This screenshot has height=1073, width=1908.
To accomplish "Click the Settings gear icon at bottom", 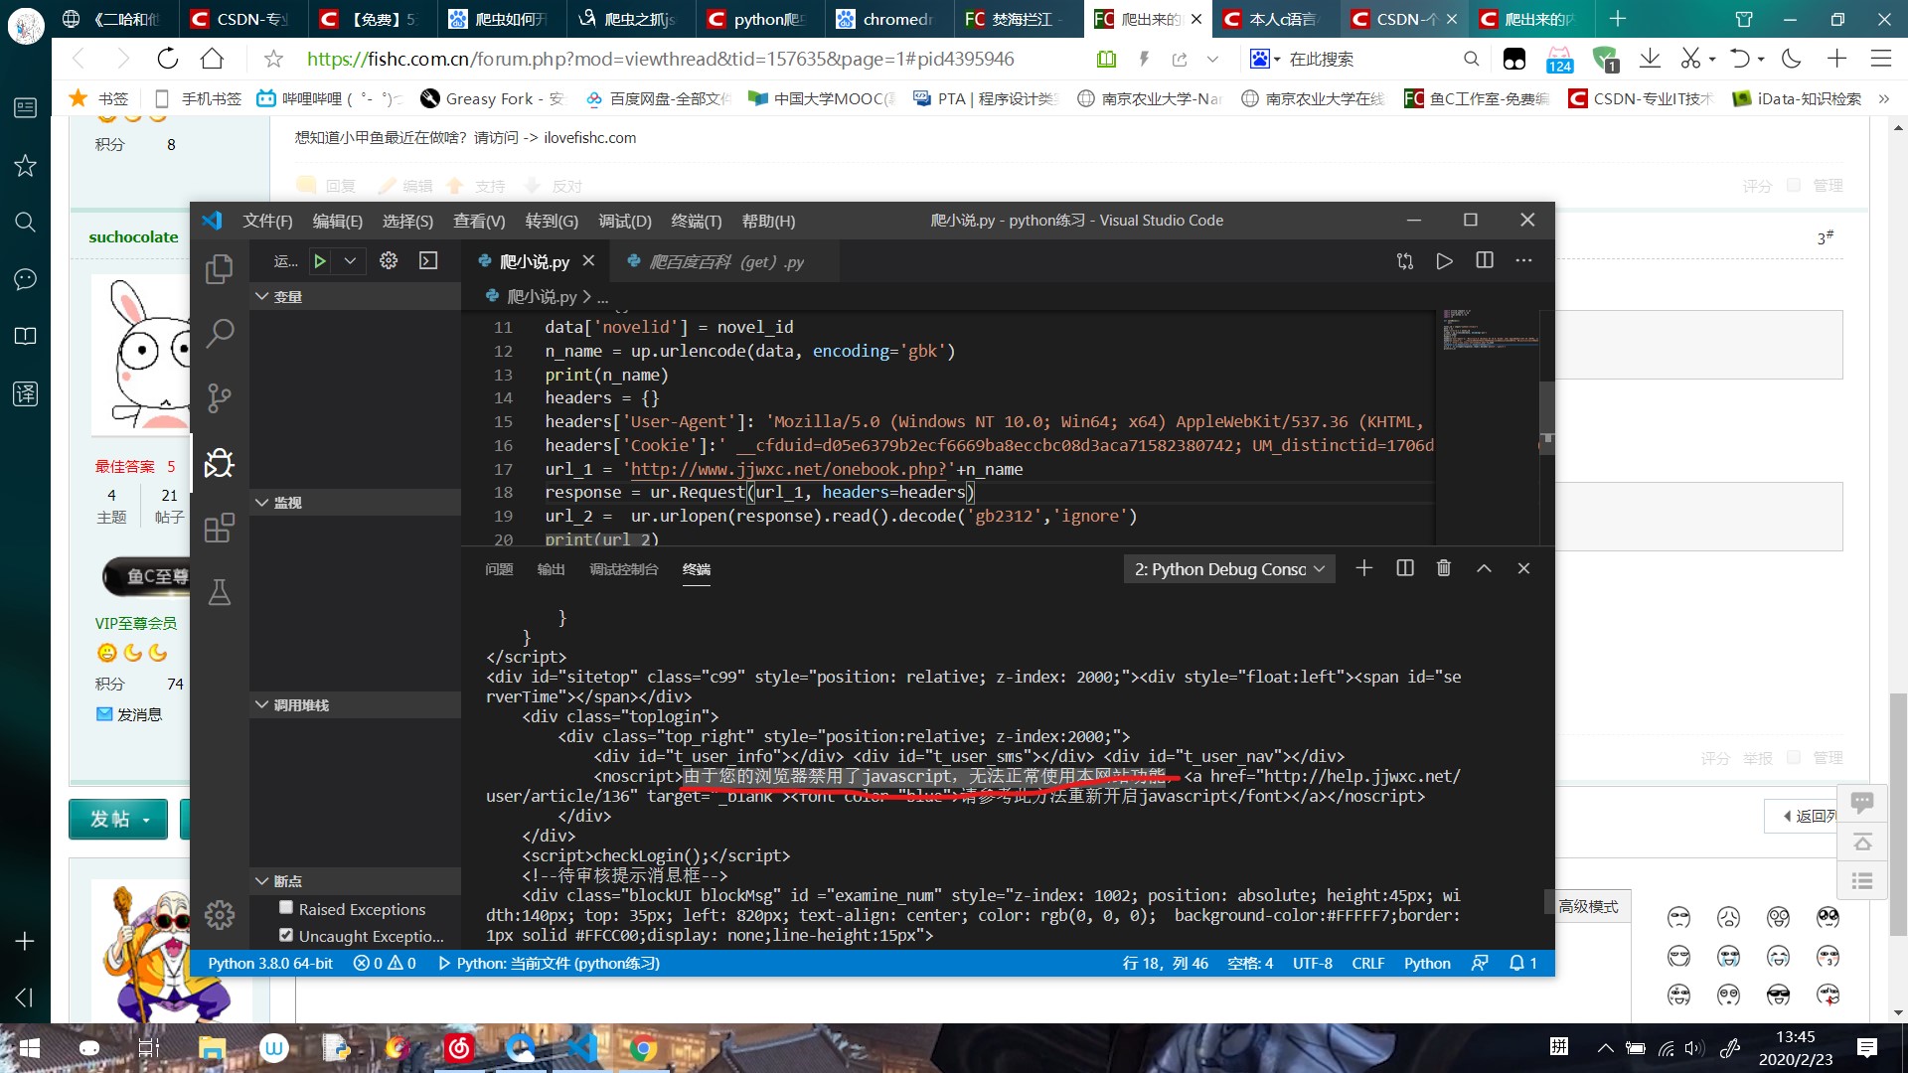I will [219, 914].
